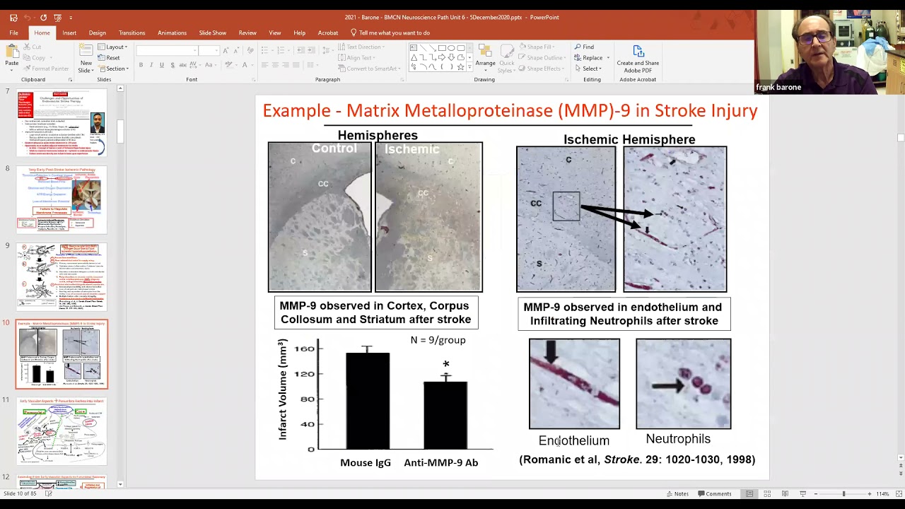Viewport: 905px width, 509px height.
Task: Increase the list indent level
Action: pos(311,50)
